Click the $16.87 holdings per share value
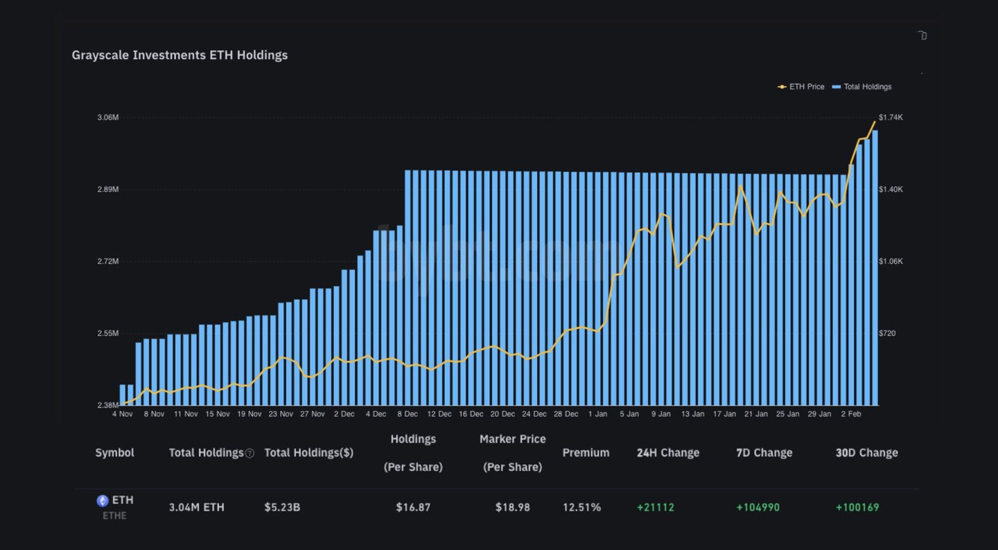Screen dimensions: 998x550 tap(413, 507)
